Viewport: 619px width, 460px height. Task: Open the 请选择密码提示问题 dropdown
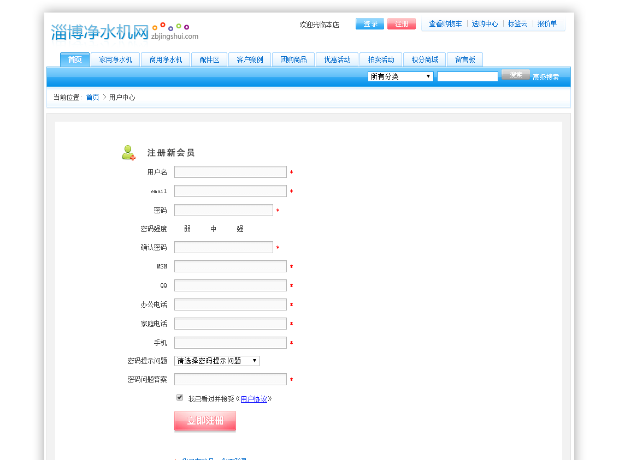(x=217, y=361)
